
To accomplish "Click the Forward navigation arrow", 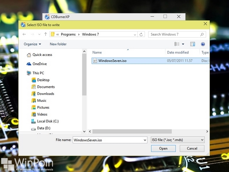I will (x=32, y=34).
